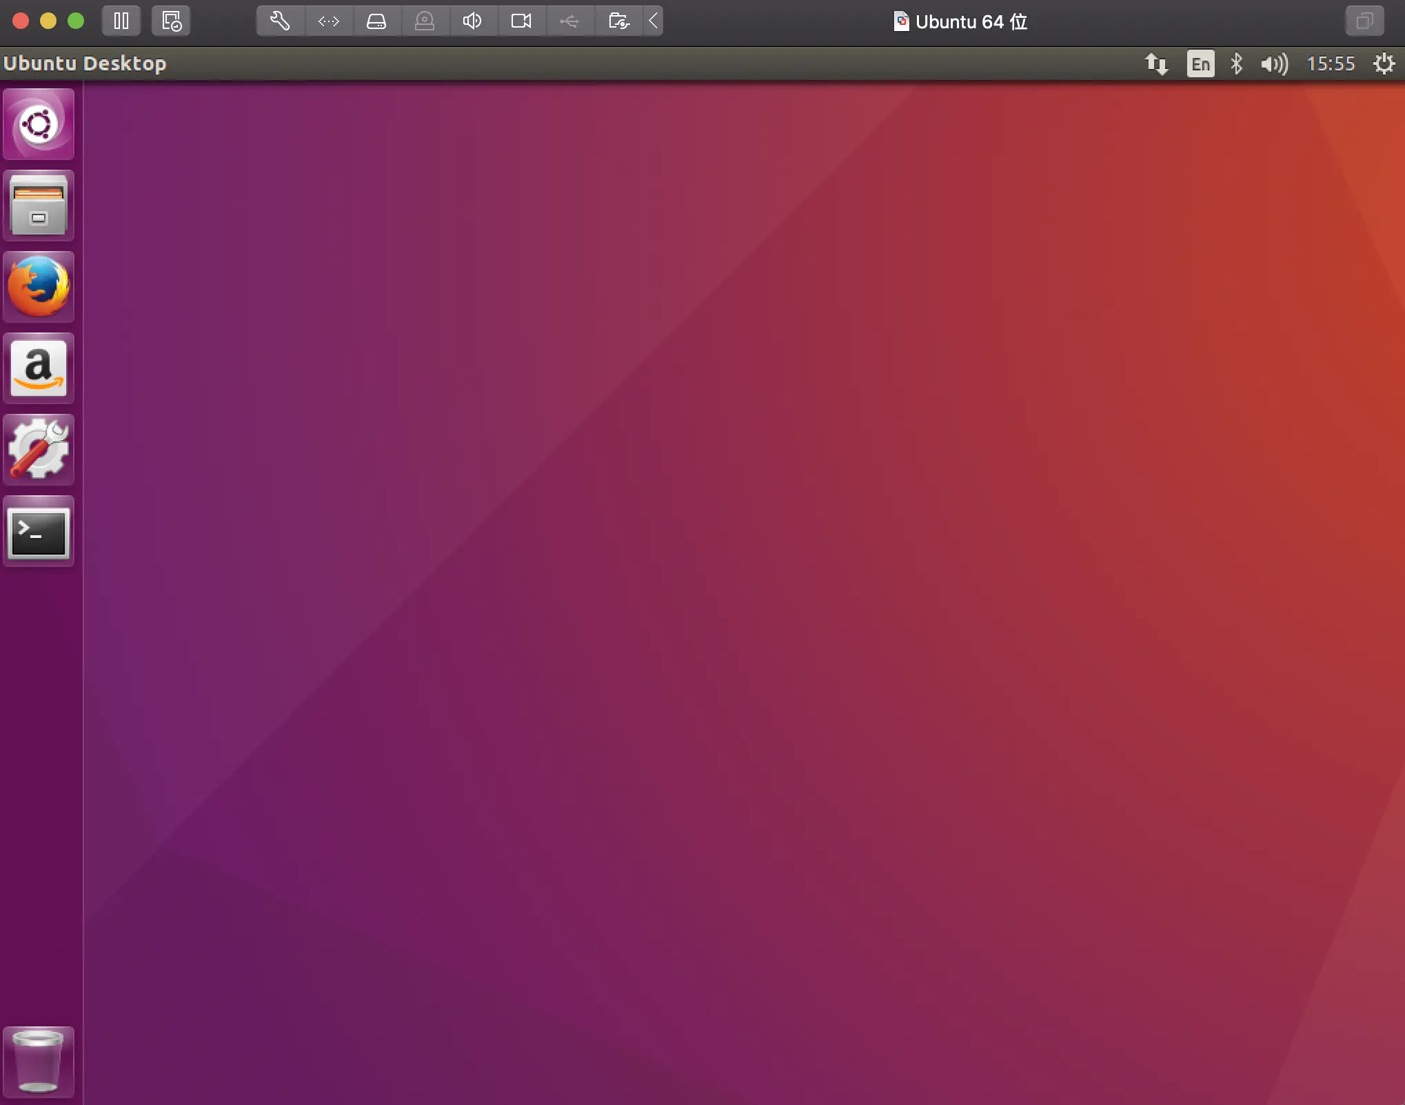Collapse toolbar with left chevron
The image size is (1405, 1105).
[653, 21]
